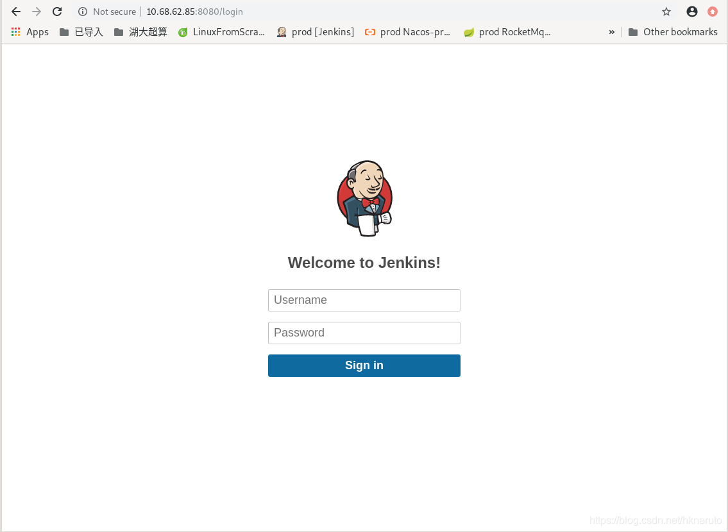This screenshot has width=728, height=532.
Task: Click the Sign in button
Action: pos(364,365)
